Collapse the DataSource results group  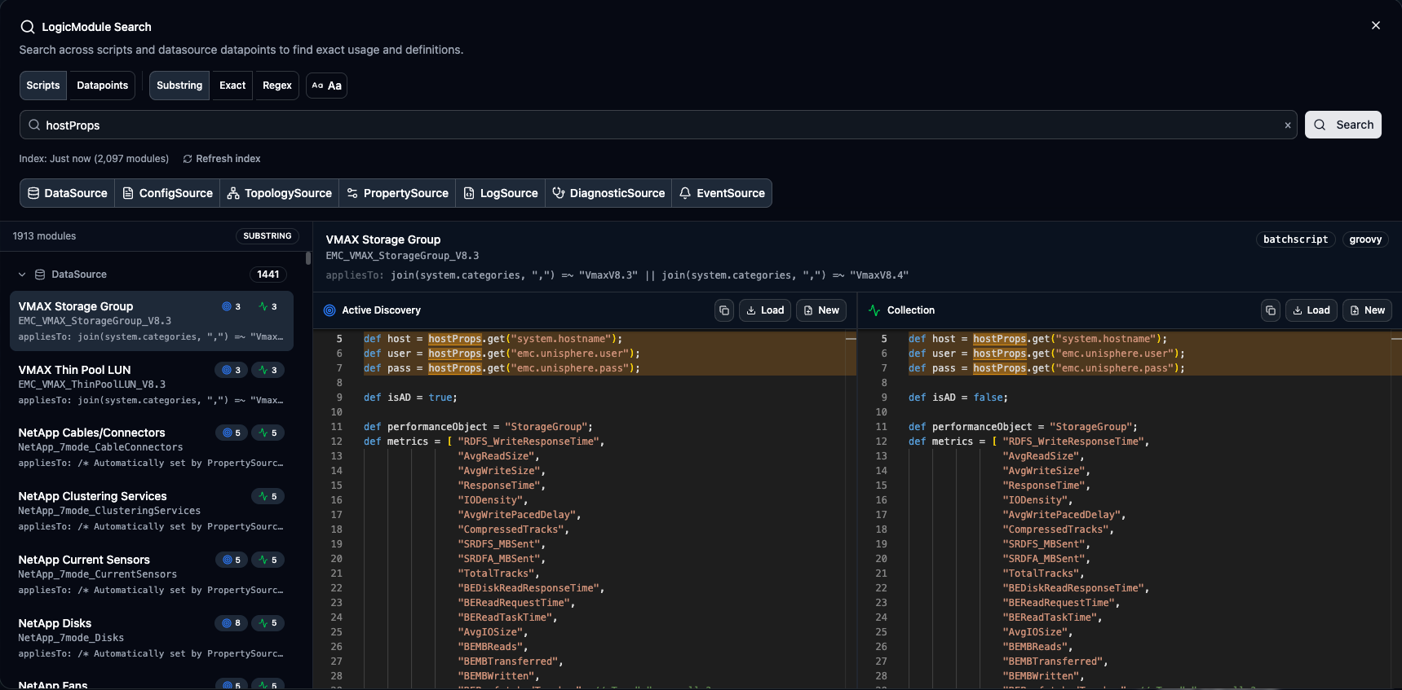22,275
